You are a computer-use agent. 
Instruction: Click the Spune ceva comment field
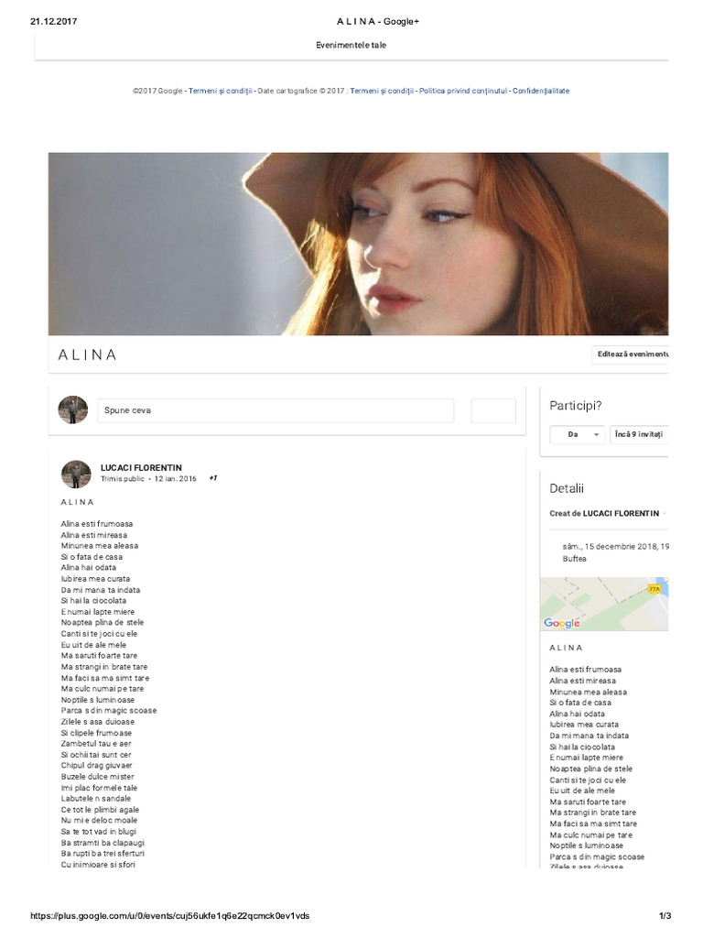point(276,410)
